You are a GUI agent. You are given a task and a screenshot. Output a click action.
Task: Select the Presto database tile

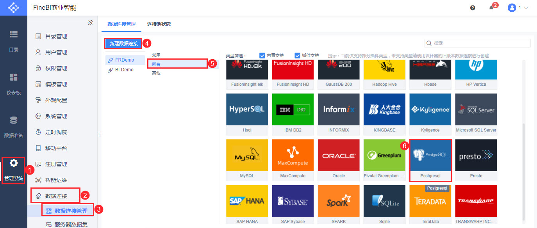point(476,160)
